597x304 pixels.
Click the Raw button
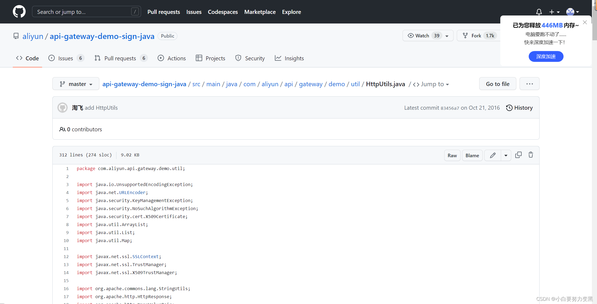[452, 155]
